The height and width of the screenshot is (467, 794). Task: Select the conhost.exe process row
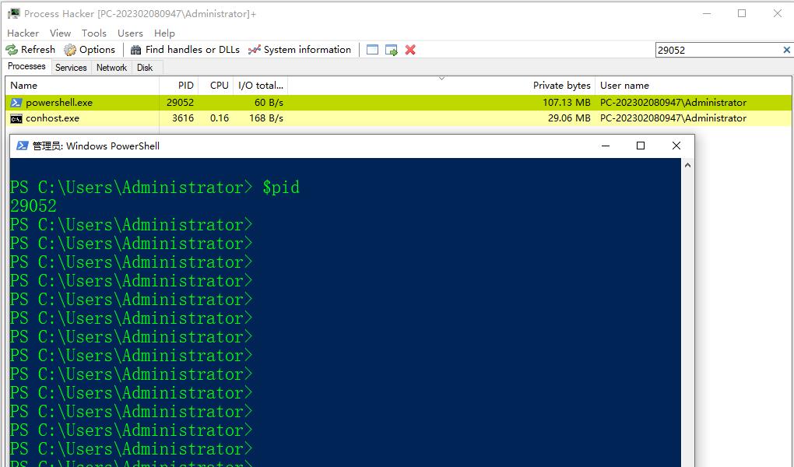click(52, 118)
